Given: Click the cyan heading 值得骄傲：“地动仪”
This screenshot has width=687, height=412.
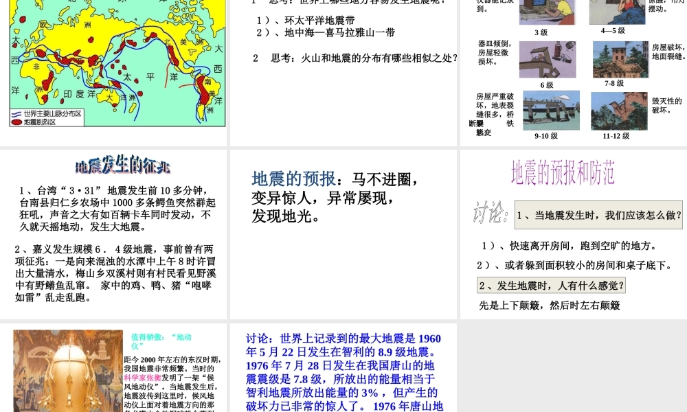Looking at the screenshot, I should (x=161, y=341).
